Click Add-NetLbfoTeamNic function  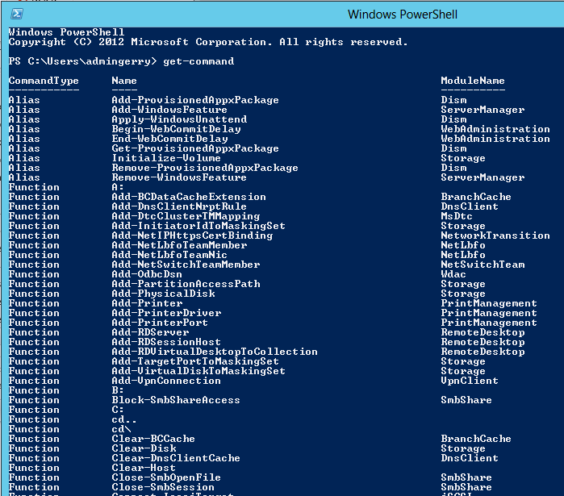pyautogui.click(x=169, y=255)
